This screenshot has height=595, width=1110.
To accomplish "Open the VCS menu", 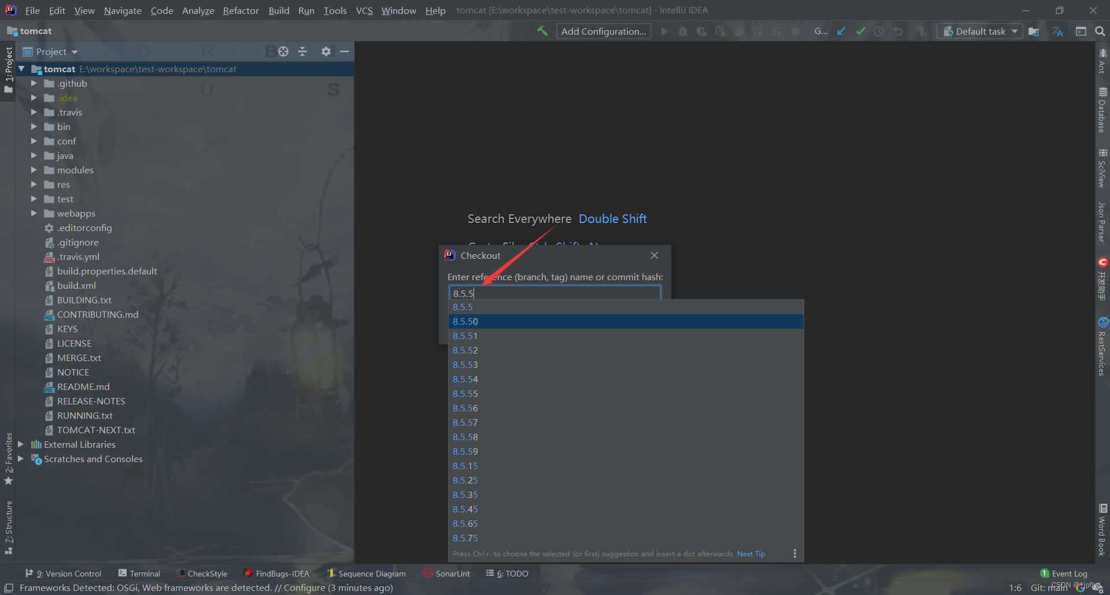I will 364,10.
